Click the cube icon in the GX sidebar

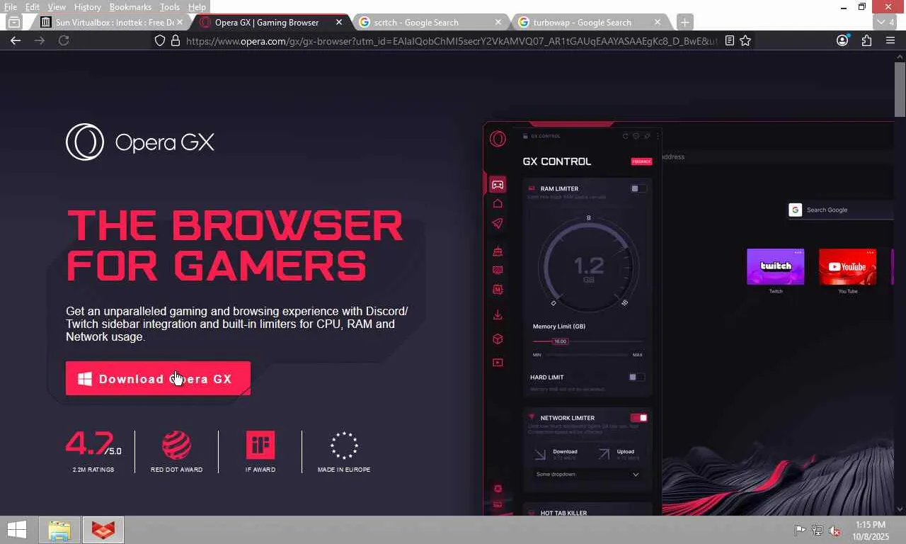point(498,339)
